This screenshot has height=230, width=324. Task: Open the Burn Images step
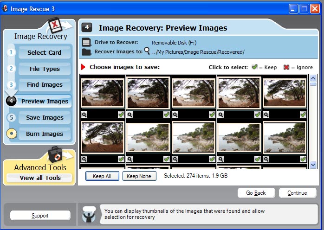pyautogui.click(x=45, y=134)
